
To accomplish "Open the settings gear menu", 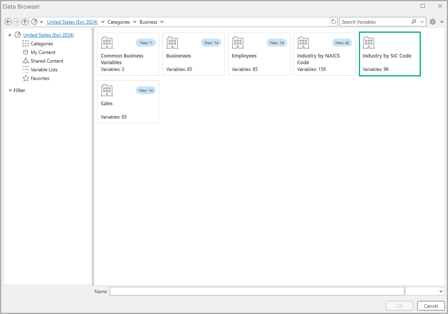I will click(x=432, y=22).
